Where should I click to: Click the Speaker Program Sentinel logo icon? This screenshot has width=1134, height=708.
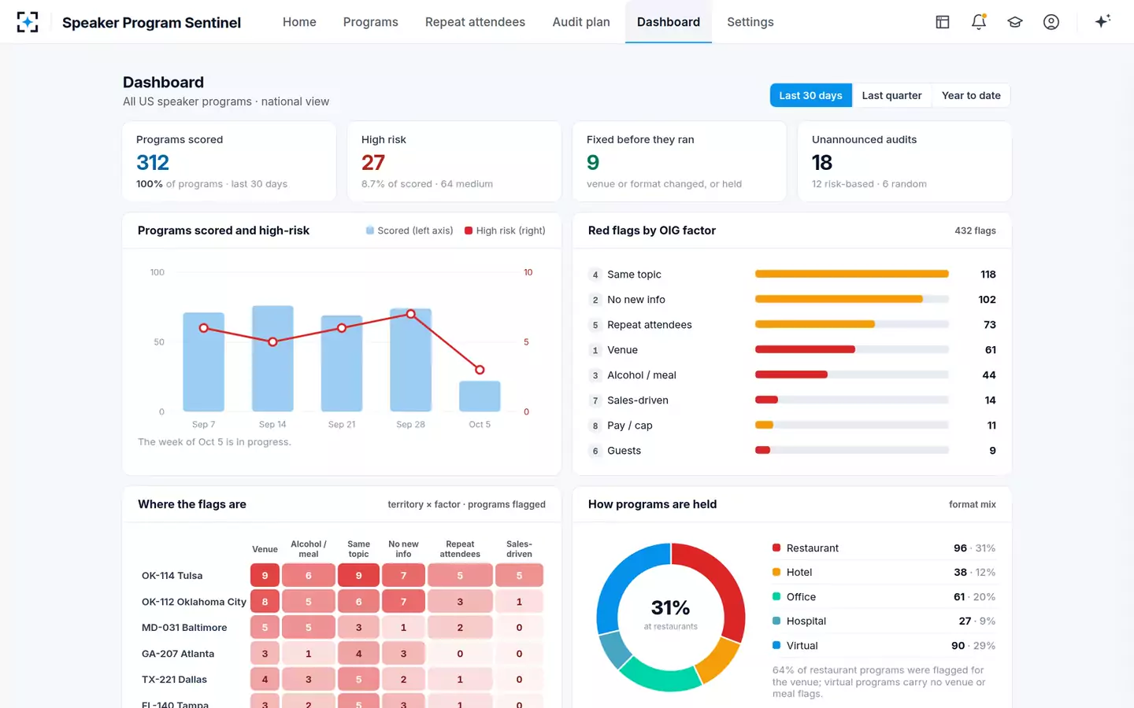coord(28,22)
